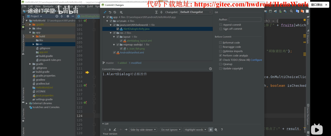Open Build Variants side tab
Image resolution: width=331 pixels, height=136 pixels.
point(23,95)
